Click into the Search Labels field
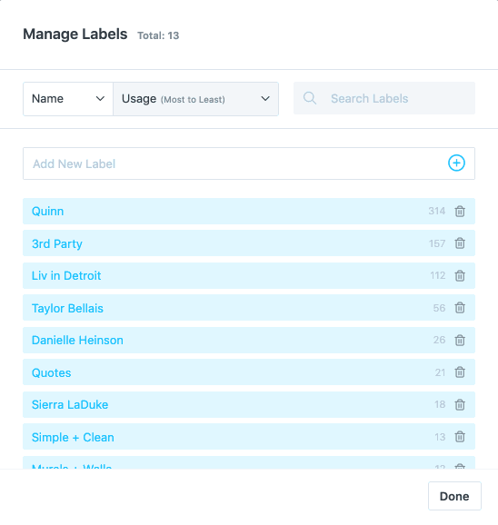The image size is (498, 525). tap(384, 98)
